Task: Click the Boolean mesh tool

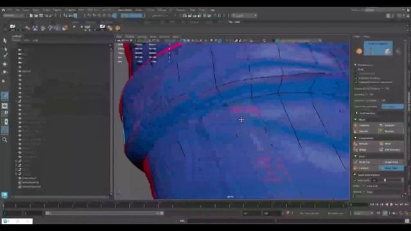Action: 391,131
